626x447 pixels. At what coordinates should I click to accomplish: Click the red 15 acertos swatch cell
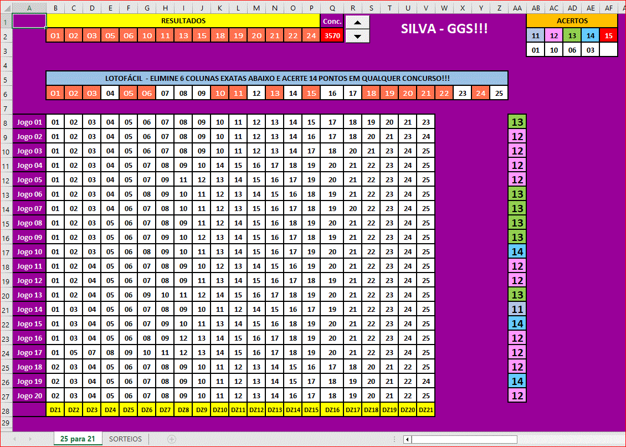(608, 35)
